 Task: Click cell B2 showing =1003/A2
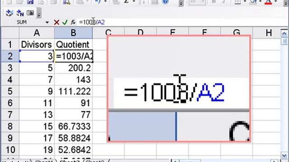(x=74, y=56)
